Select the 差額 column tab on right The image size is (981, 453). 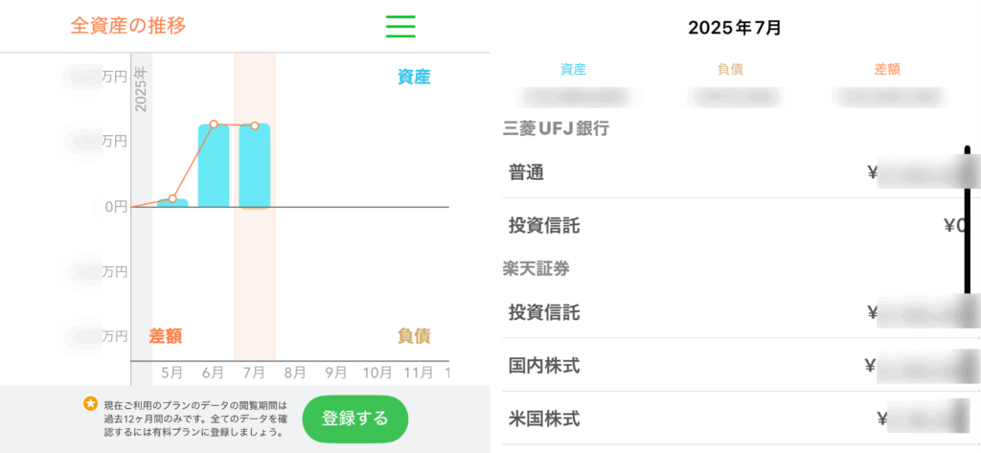point(887,70)
